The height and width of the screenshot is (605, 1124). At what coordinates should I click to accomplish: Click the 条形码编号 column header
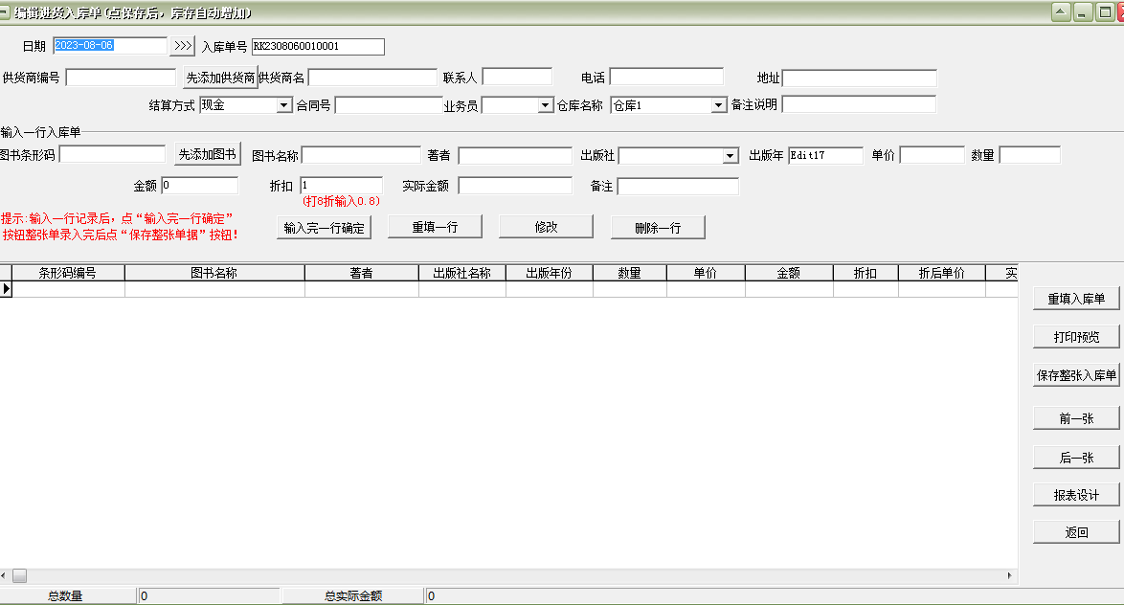point(67,273)
